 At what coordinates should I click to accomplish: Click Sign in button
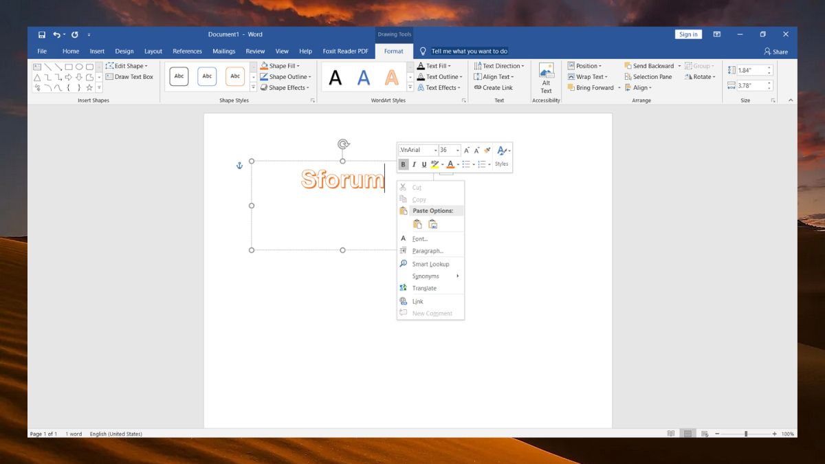tap(688, 34)
